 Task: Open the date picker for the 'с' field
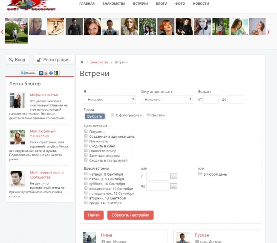(174, 176)
